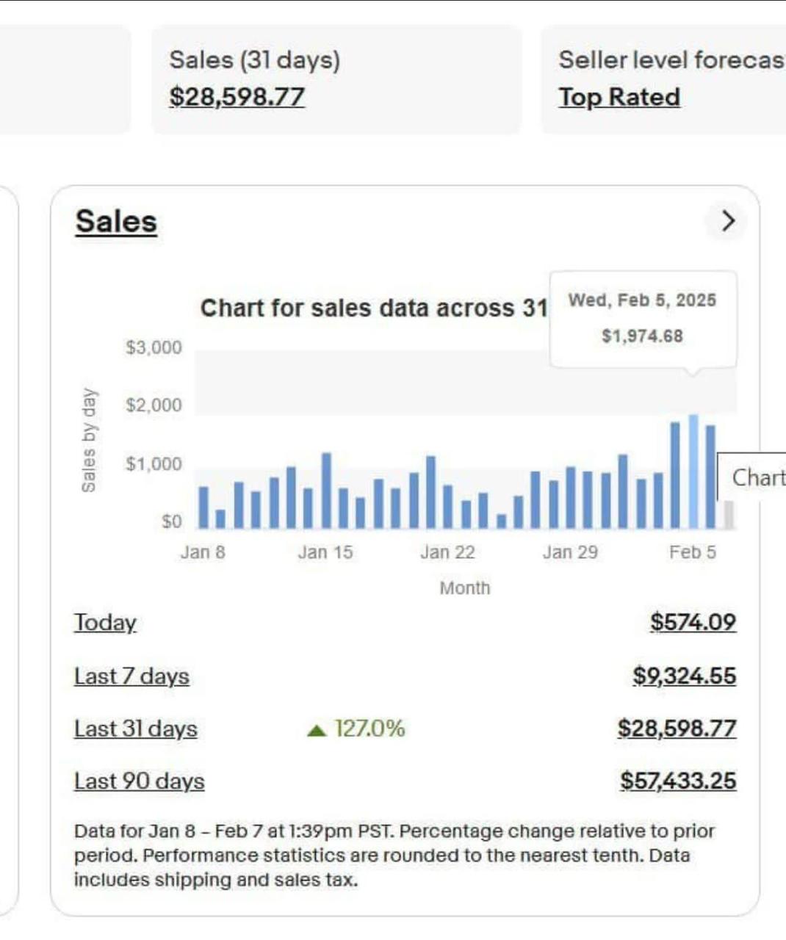Click the Jan 22 axis label
Viewport: 786px width, 940px height.
tap(448, 552)
